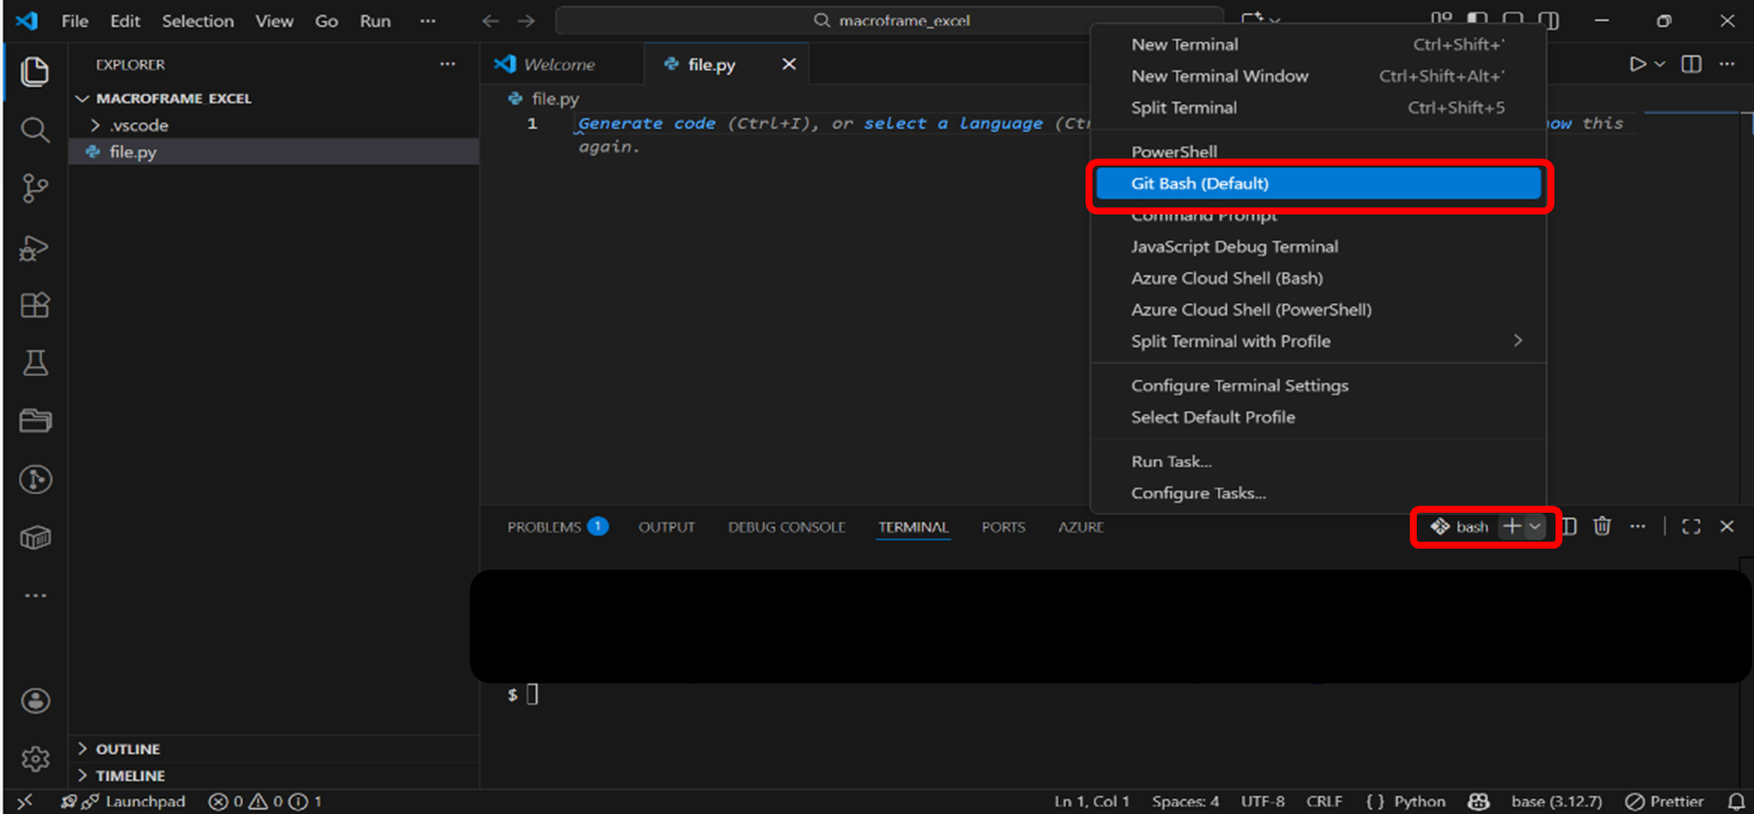Screen dimensions: 1754x814
Task: Expand the TIMELINE section
Action: point(274,775)
